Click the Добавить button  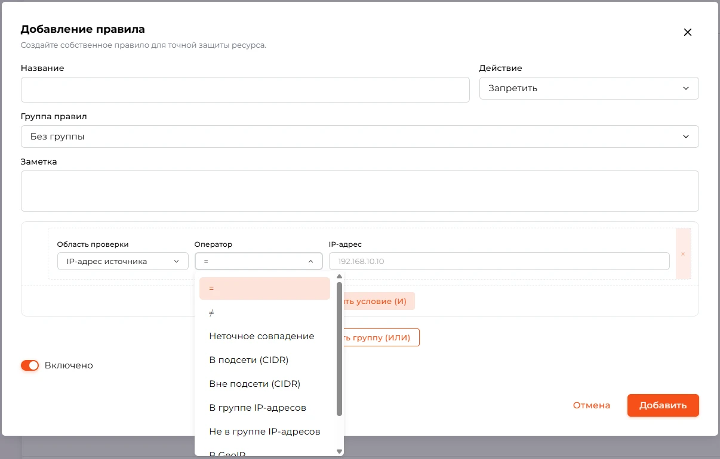[x=663, y=405]
